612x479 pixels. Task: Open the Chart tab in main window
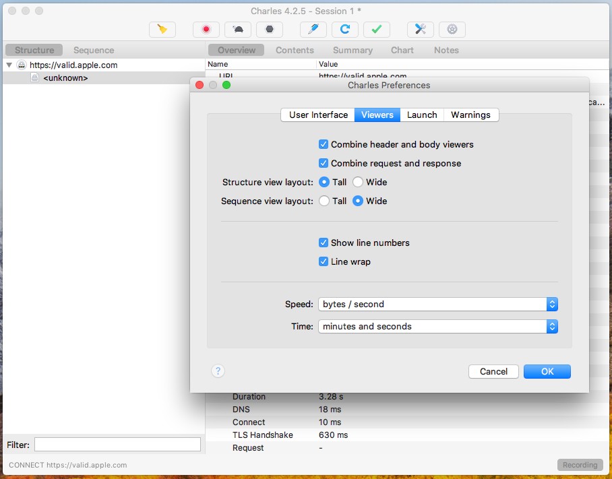(x=402, y=50)
